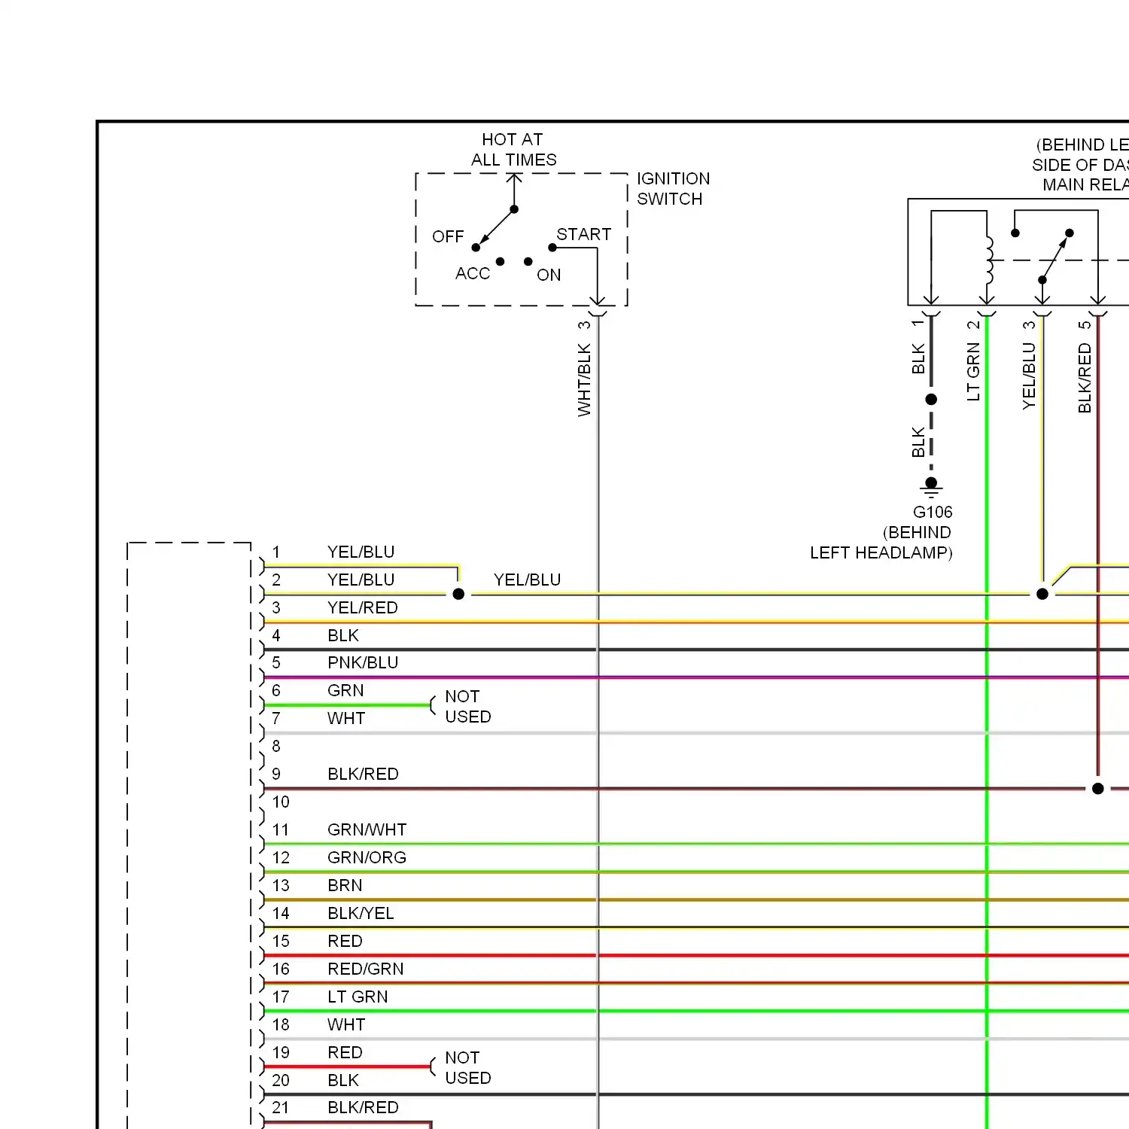Image resolution: width=1129 pixels, height=1129 pixels.
Task: Select pin 12 "GRN/ORG" label
Action: pyautogui.click(x=367, y=858)
